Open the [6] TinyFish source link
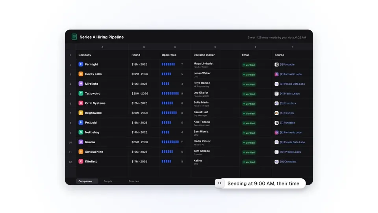This screenshot has height=213, width=378. coord(287,113)
